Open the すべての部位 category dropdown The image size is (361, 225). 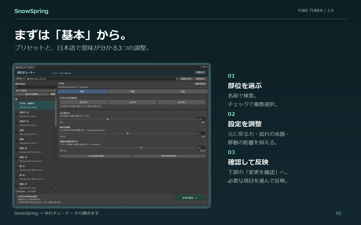pos(36,91)
